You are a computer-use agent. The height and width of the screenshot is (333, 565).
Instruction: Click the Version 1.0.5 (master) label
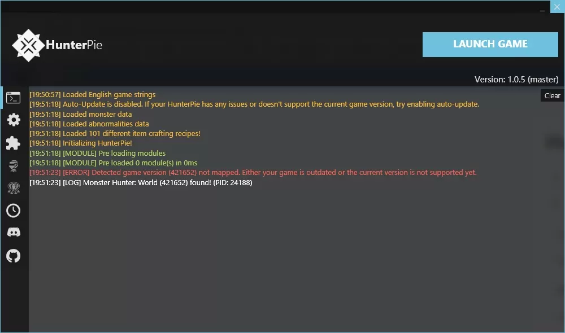516,79
